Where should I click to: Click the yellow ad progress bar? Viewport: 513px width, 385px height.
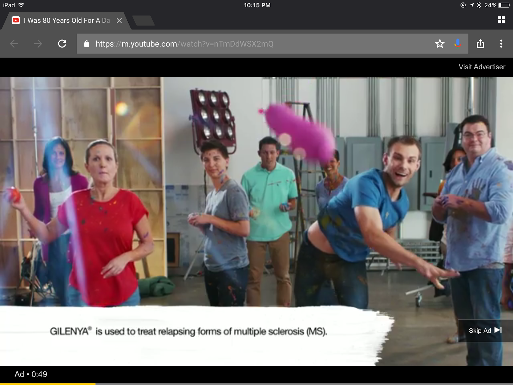click(x=48, y=384)
